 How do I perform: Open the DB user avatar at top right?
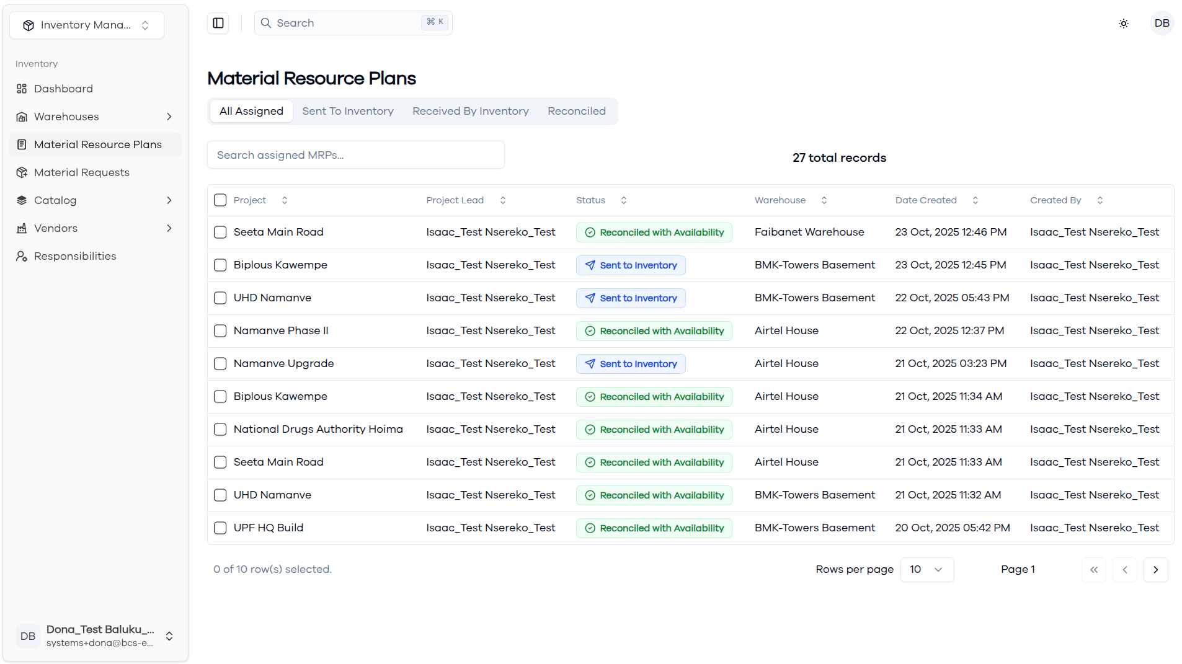(1162, 23)
